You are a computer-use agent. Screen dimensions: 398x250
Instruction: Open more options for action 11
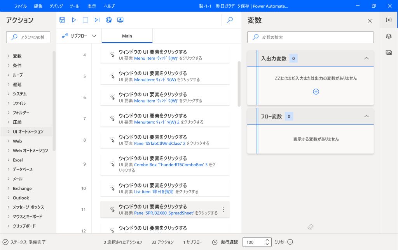223,209
